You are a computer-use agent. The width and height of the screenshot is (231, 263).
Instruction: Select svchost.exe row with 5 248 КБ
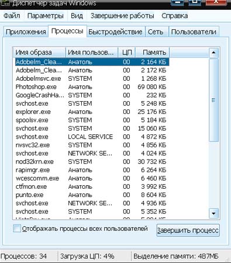click(92, 103)
